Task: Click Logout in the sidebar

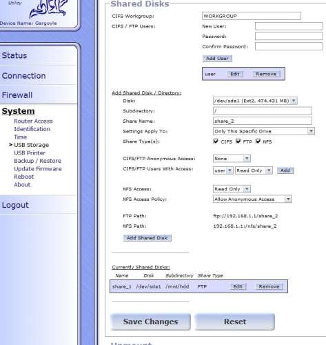Action: 15,205
